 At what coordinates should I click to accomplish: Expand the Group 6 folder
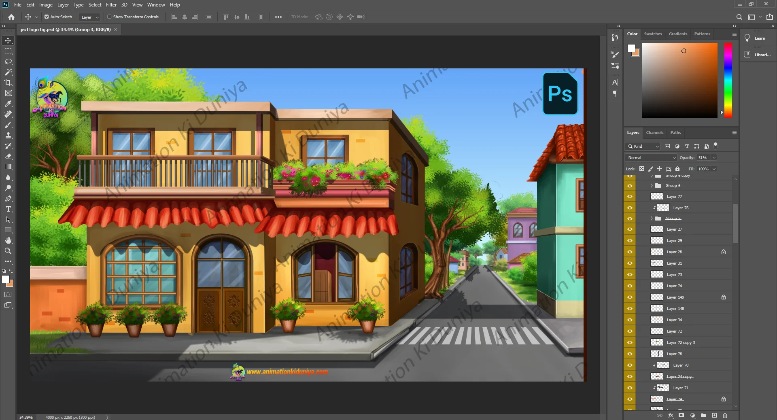[652, 186]
